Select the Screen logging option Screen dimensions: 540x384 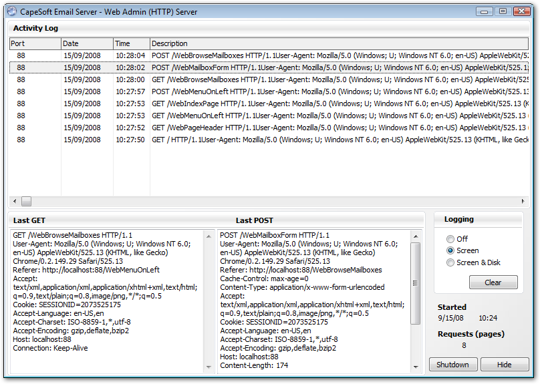450,250
